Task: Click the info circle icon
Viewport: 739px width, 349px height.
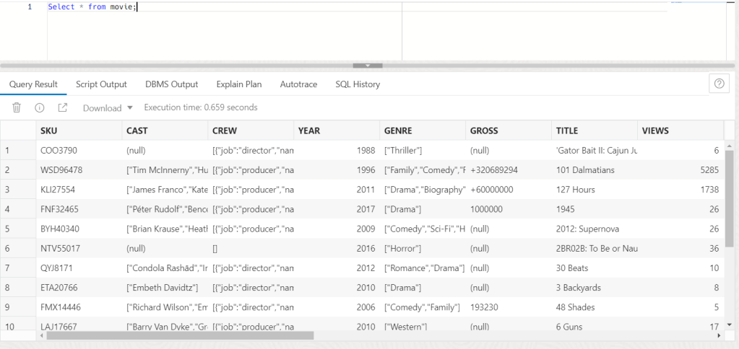Action: pos(40,107)
